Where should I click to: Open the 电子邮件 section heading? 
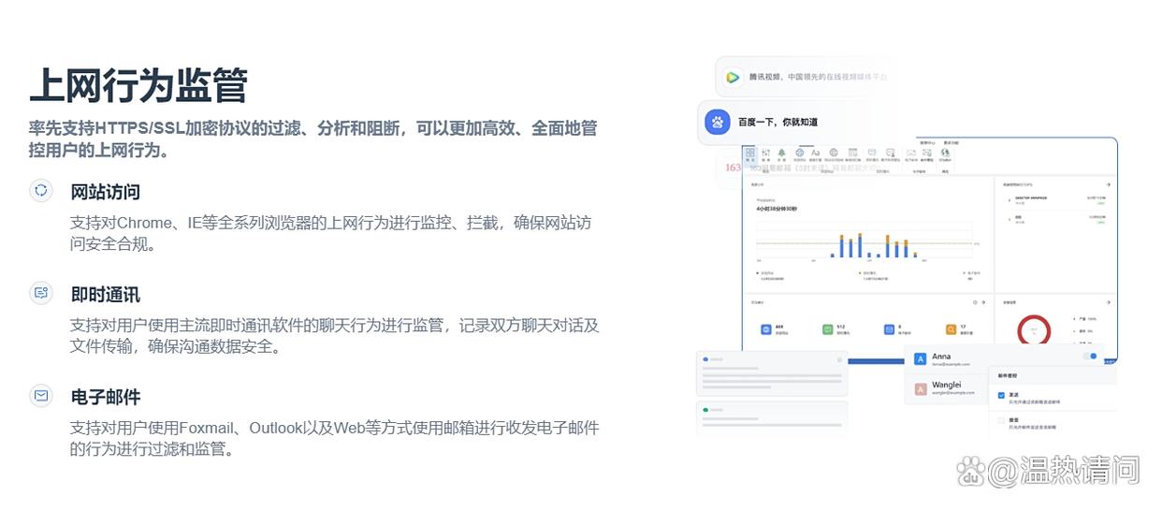point(106,397)
